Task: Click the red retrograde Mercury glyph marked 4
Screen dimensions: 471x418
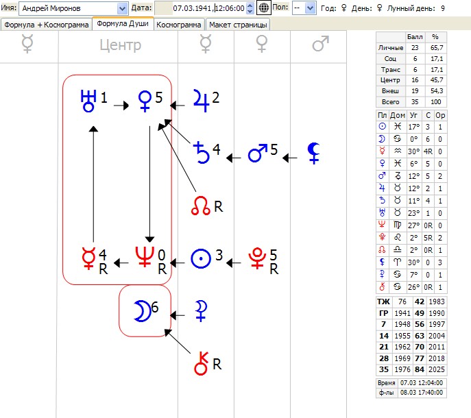Action: (x=88, y=258)
